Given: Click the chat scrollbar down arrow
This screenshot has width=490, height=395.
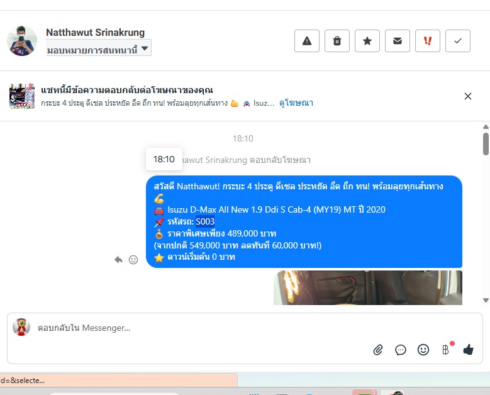Looking at the screenshot, I should [486, 300].
